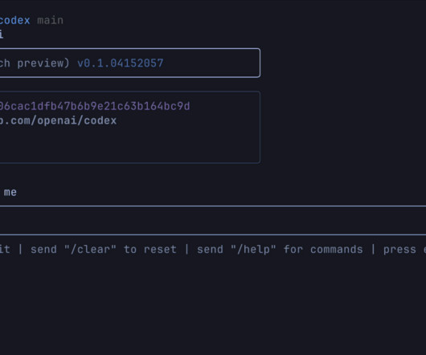The height and width of the screenshot is (355, 426).
Task: Click the second "send" before "/help"
Action: pos(210,250)
